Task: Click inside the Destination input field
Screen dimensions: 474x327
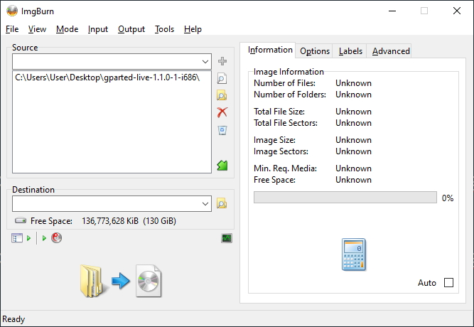Action: tap(107, 203)
